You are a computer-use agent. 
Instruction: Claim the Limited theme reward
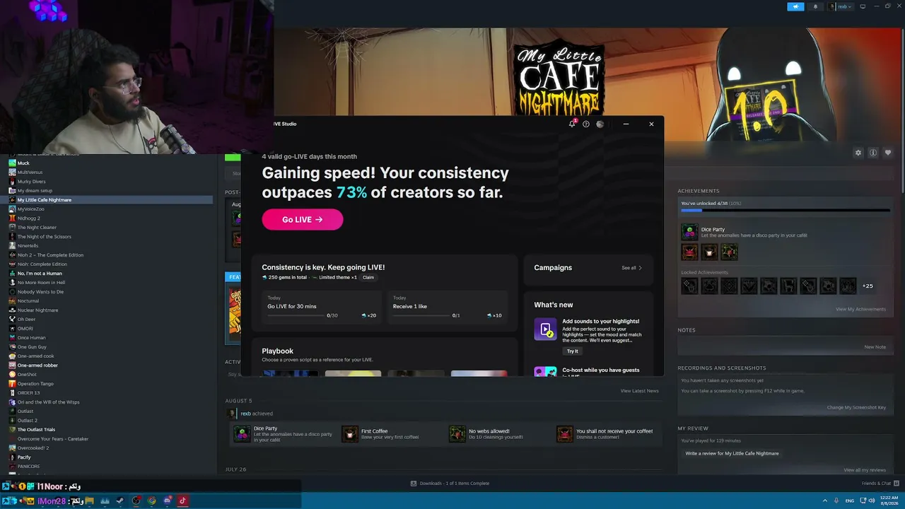[368, 277]
